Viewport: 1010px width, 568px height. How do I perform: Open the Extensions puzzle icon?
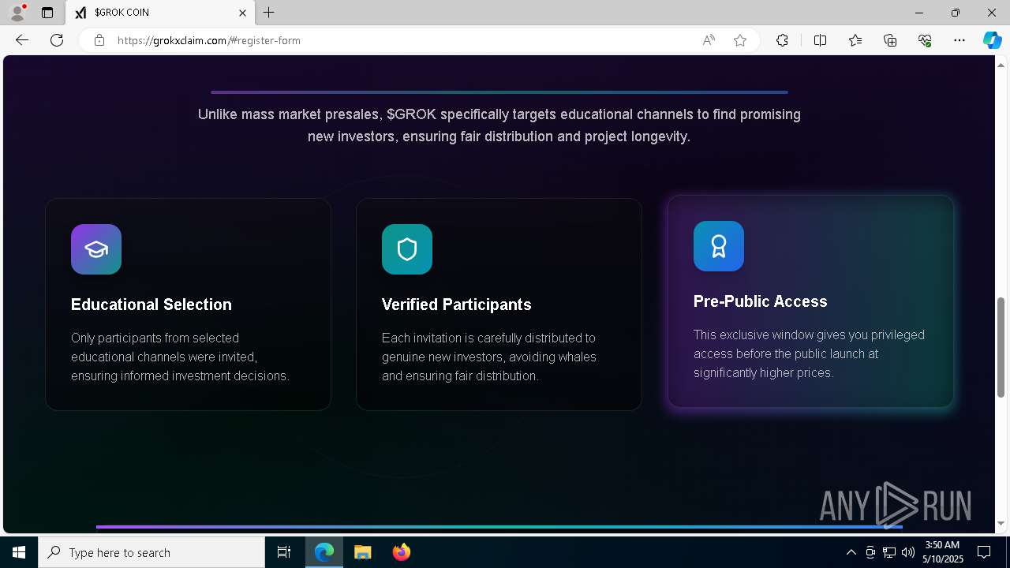782,40
